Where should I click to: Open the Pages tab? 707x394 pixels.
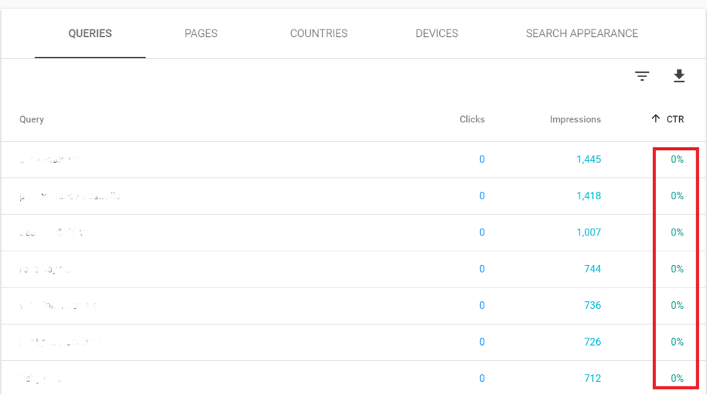click(201, 34)
